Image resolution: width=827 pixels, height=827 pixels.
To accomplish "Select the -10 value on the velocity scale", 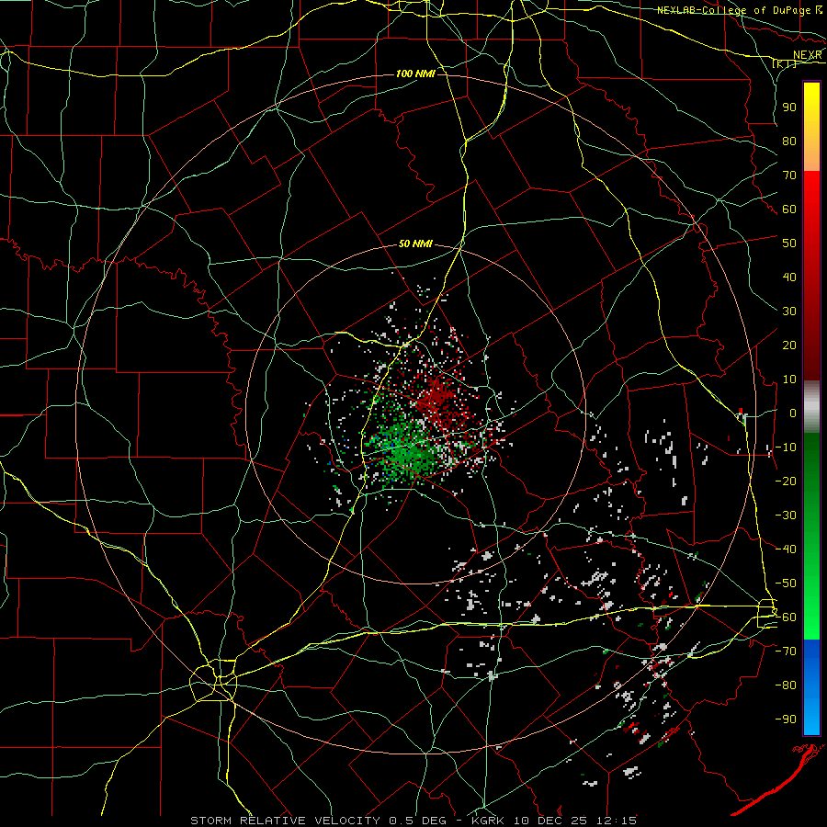I will coord(786,447).
